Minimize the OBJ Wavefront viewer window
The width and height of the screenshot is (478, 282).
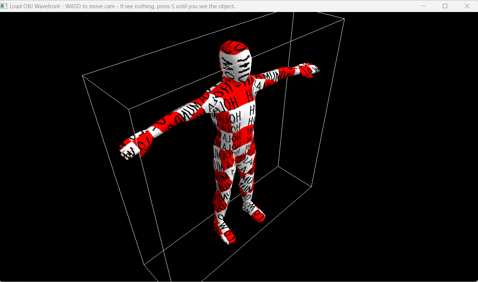coord(423,6)
